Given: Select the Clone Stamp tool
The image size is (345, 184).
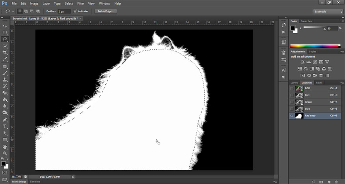Looking at the screenshot, I should [5, 79].
